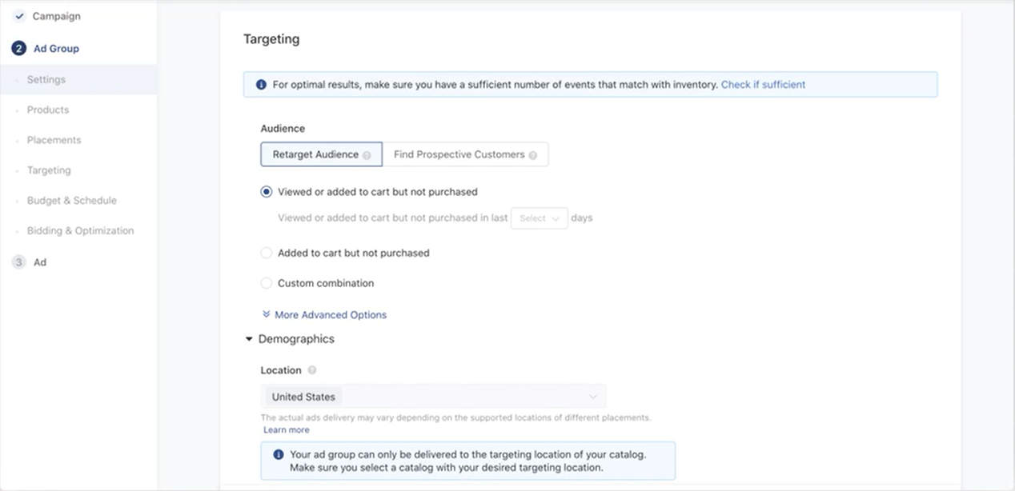
Task: Collapse the Demographics section
Action: (x=249, y=338)
